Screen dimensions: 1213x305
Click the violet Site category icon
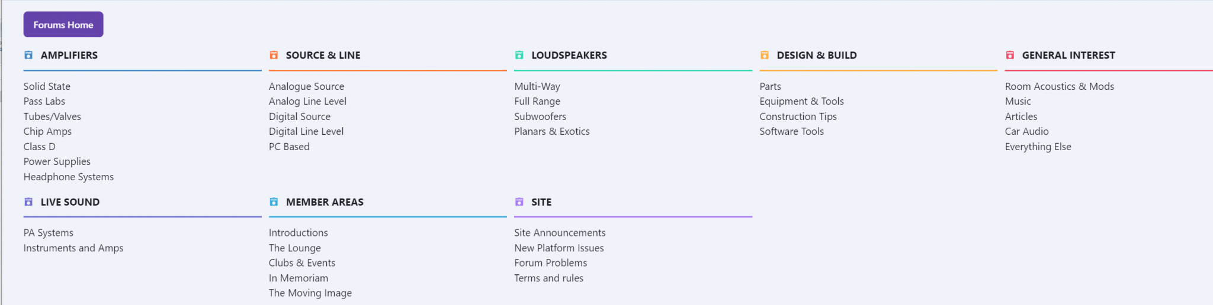coord(519,202)
